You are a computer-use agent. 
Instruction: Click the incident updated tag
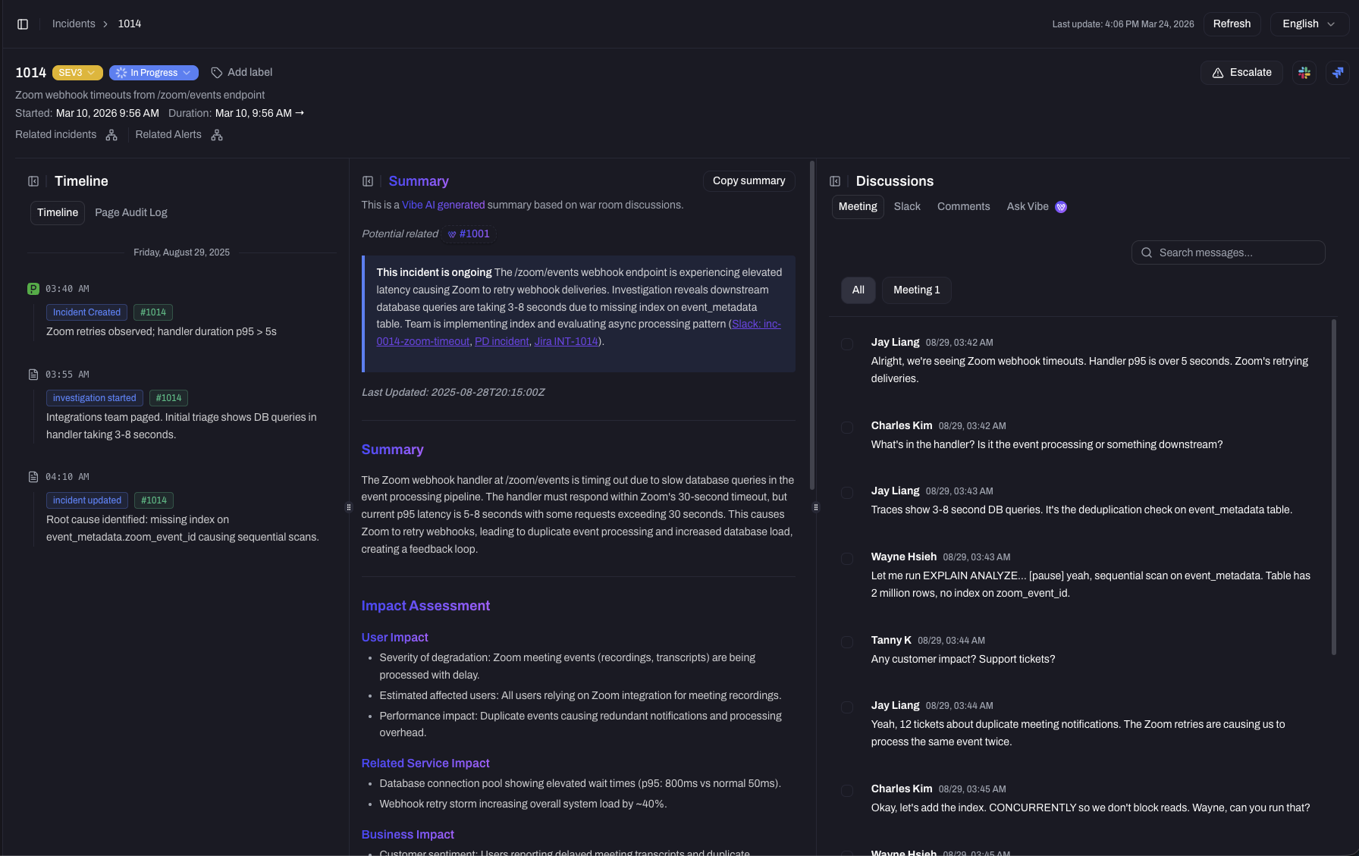[x=87, y=500]
